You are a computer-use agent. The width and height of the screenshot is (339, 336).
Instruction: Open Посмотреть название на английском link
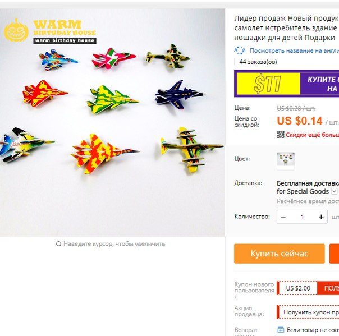point(294,51)
